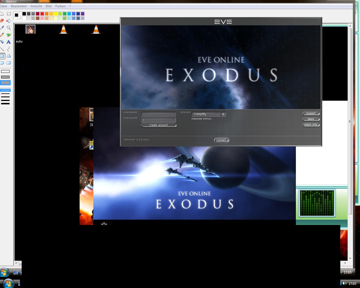This screenshot has height=288, width=360.
Task: Click the News button in EVE launcher
Action: point(311,119)
